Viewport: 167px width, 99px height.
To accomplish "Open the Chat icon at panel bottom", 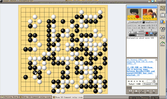I will pyautogui.click(x=130, y=91).
